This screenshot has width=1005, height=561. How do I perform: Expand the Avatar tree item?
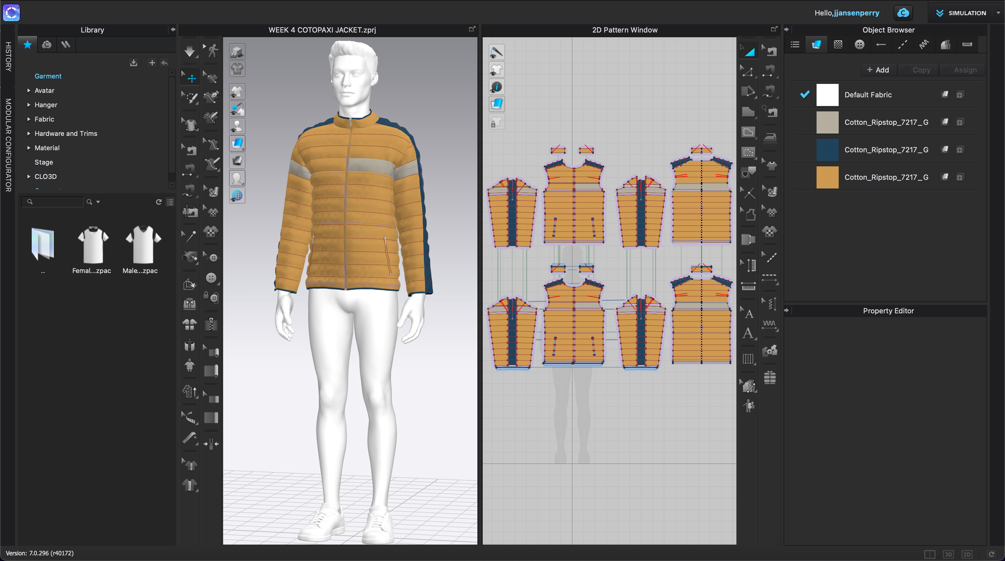tap(29, 90)
